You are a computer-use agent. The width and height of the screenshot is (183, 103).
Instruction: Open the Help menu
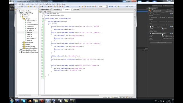pos(63,4)
